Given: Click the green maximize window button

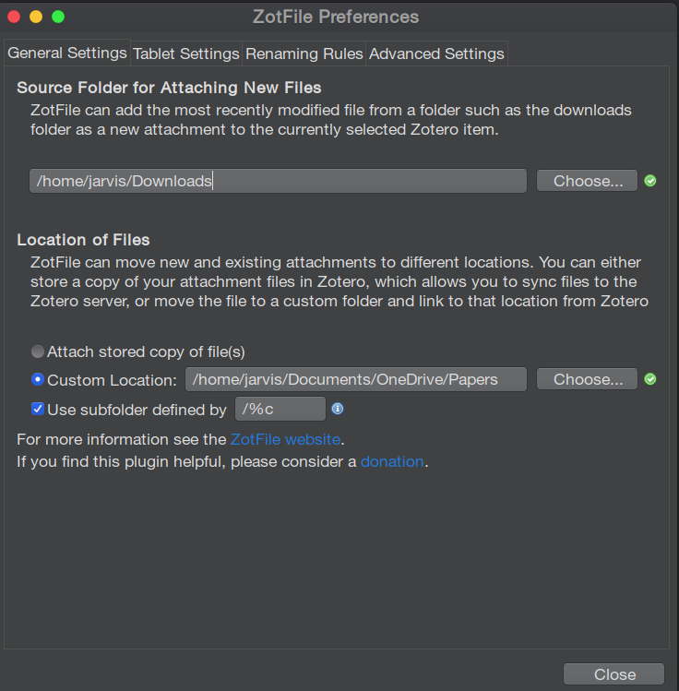Looking at the screenshot, I should pos(58,17).
